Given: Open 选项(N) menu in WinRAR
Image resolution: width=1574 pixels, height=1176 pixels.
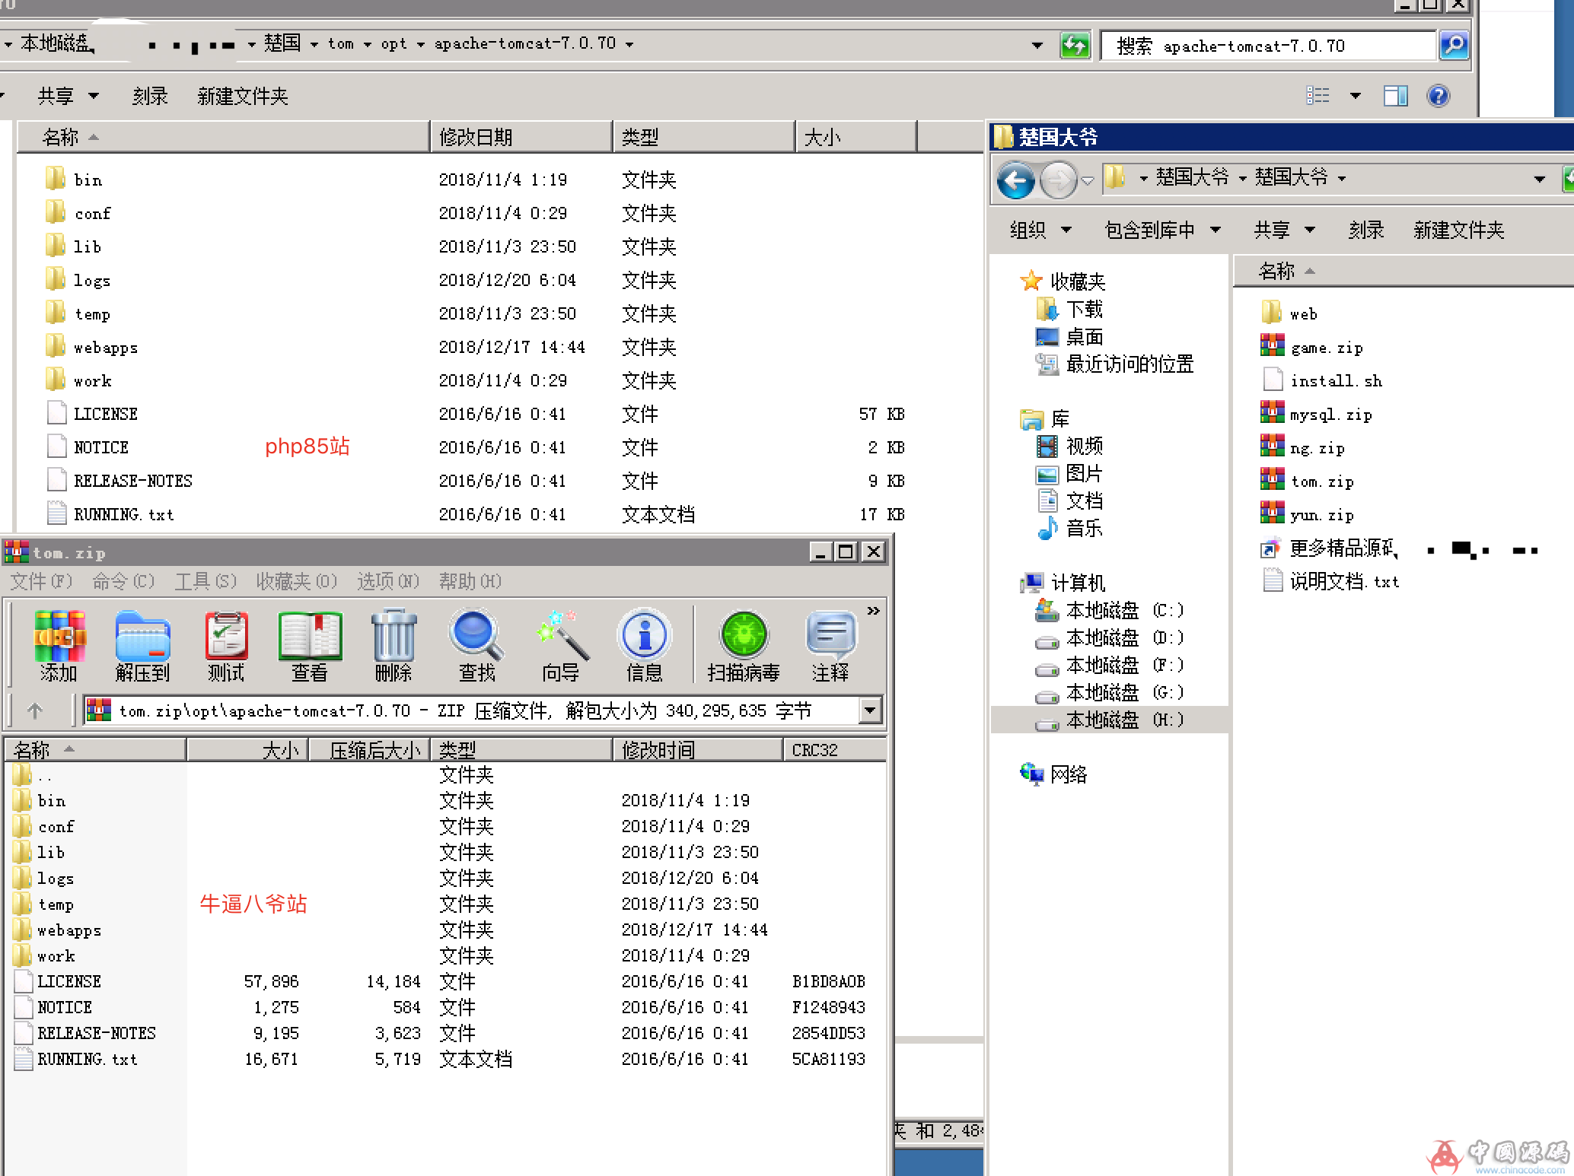Looking at the screenshot, I should click(x=388, y=581).
